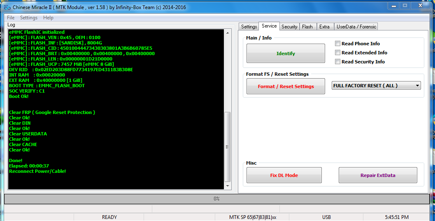Click the log scrollbar down arrow
Viewport: 435px width, 221px height.
pos(228,186)
